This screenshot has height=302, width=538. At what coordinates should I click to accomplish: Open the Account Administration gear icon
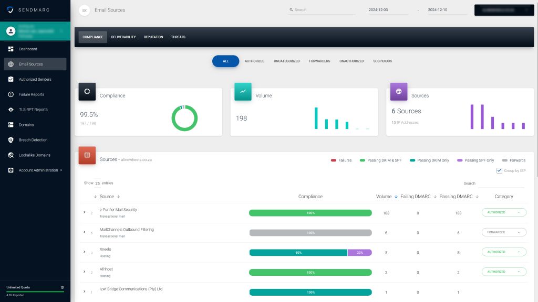tap(11, 170)
